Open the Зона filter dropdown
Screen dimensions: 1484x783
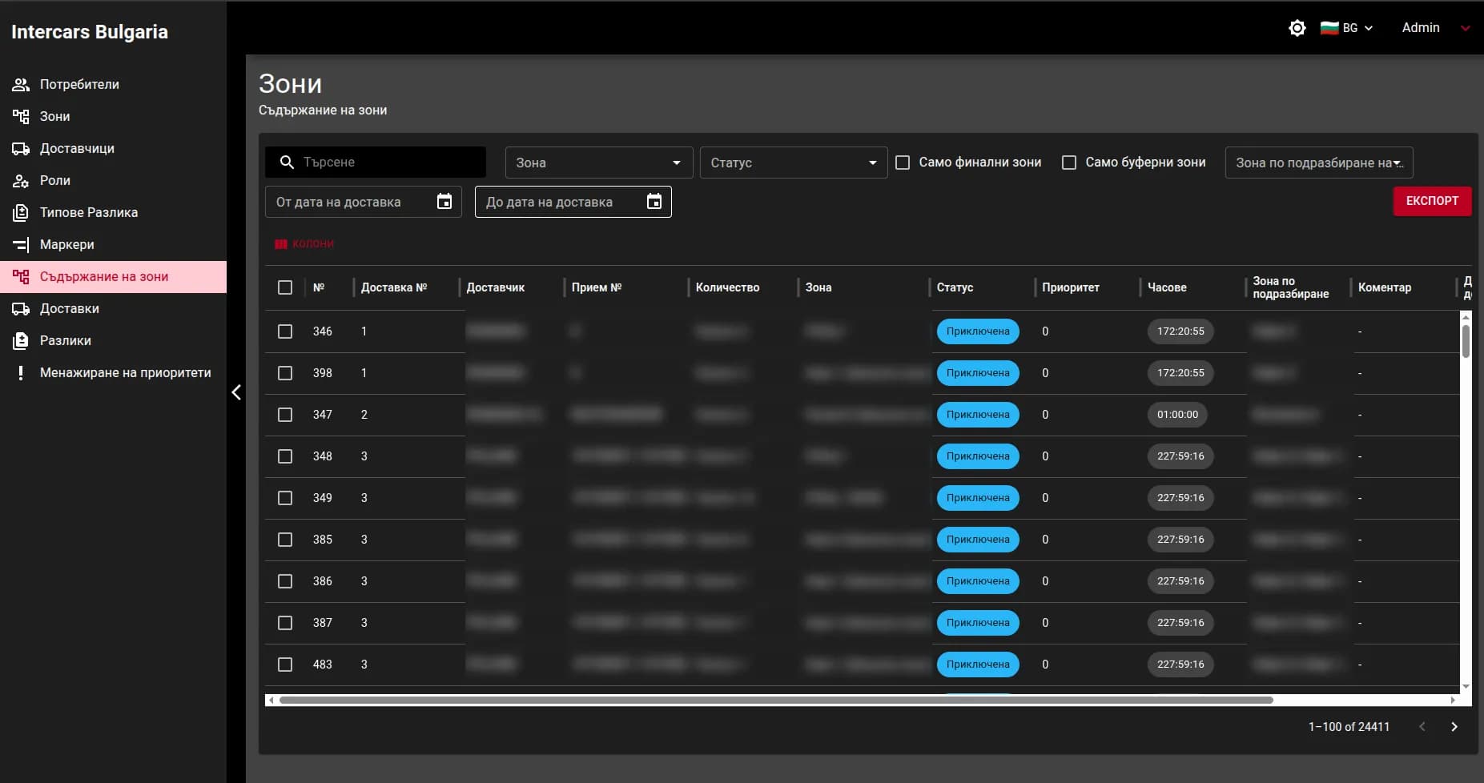click(x=599, y=163)
